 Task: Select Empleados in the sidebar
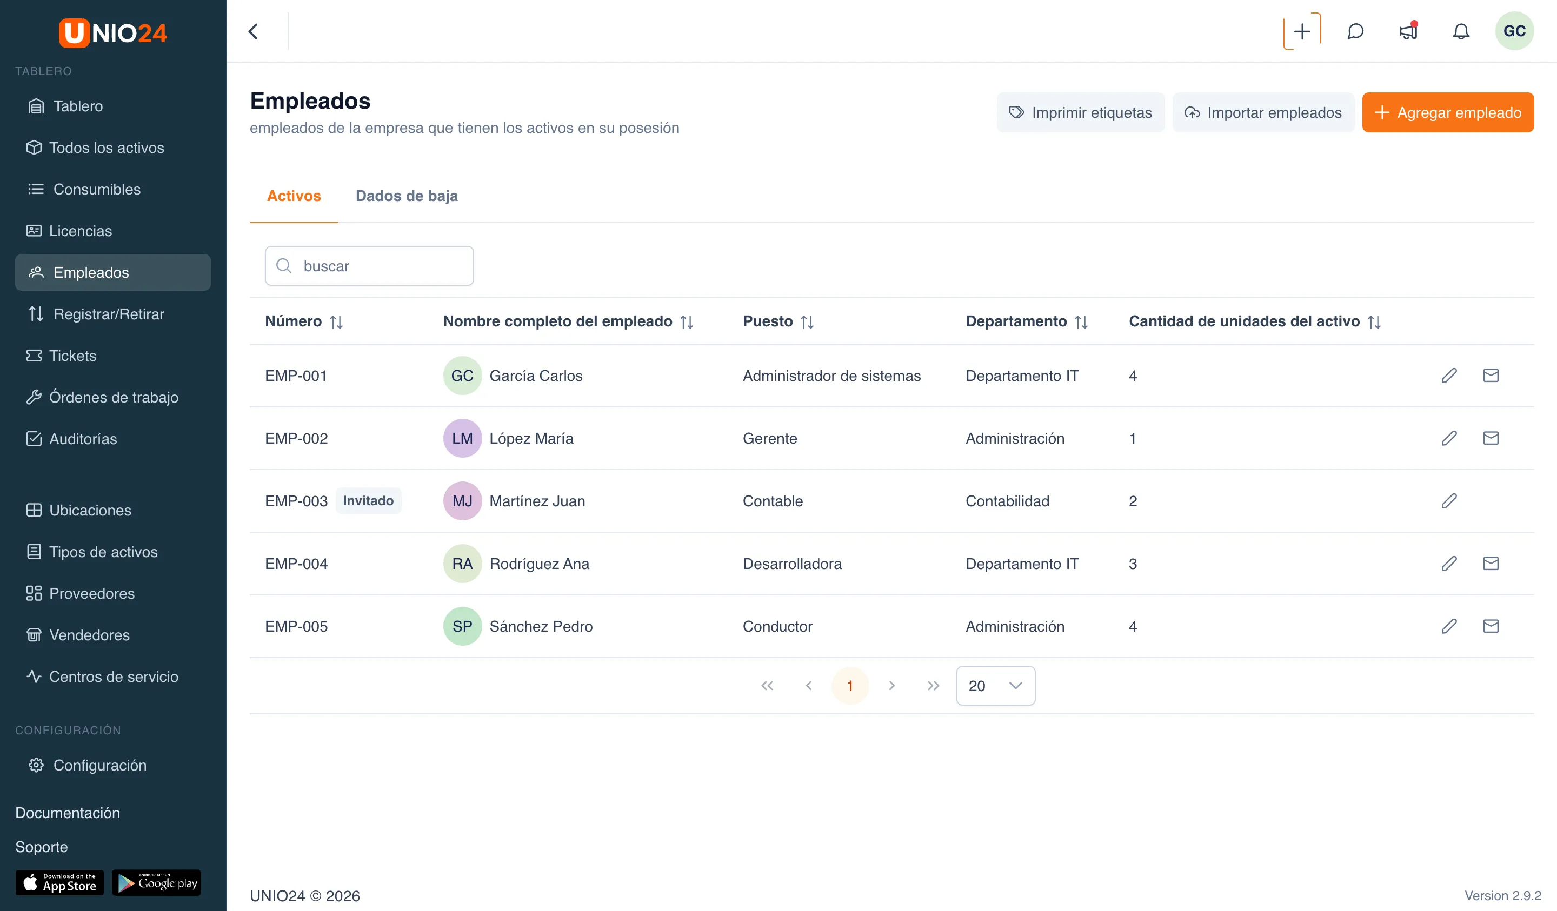point(113,272)
